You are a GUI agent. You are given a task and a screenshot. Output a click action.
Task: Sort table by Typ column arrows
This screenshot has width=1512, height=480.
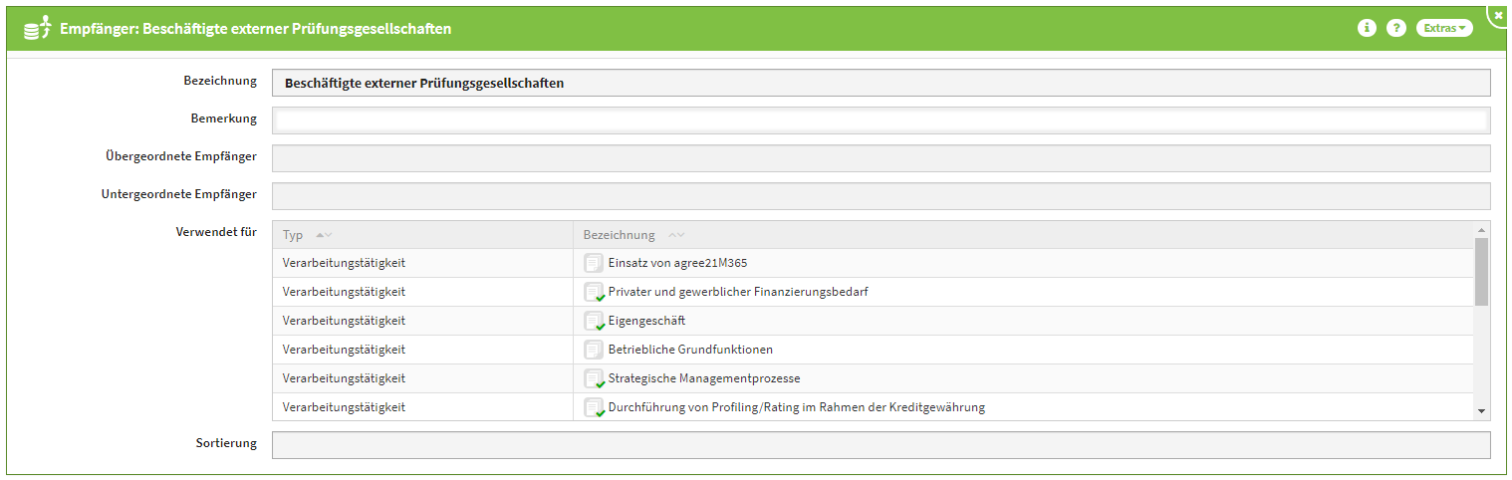324,235
